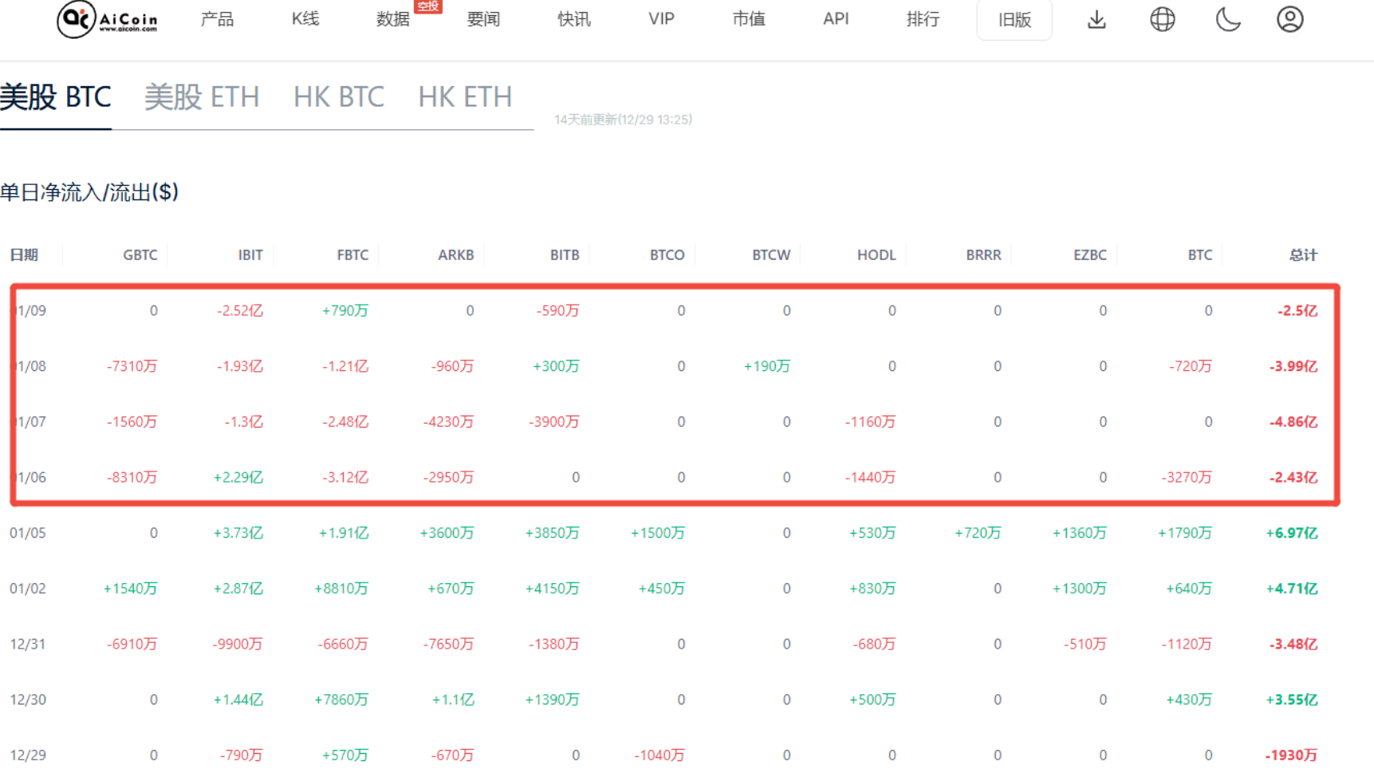Screen dimensions: 1374x777
Task: Open the 排行 ranking menu
Action: 923,19
